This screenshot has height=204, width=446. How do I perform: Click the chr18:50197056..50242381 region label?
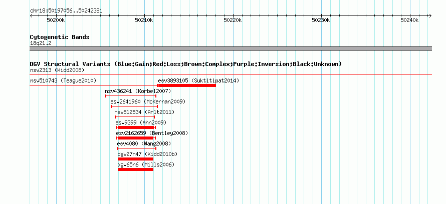pyautogui.click(x=66, y=11)
